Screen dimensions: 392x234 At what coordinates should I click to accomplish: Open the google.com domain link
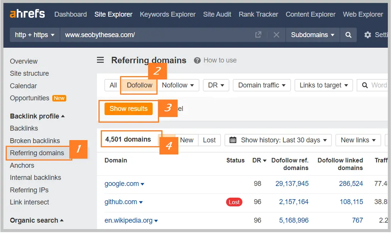click(122, 184)
